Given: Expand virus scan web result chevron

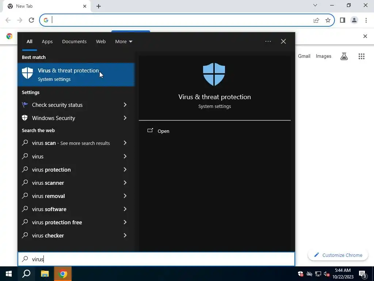Looking at the screenshot, I should pyautogui.click(x=125, y=143).
